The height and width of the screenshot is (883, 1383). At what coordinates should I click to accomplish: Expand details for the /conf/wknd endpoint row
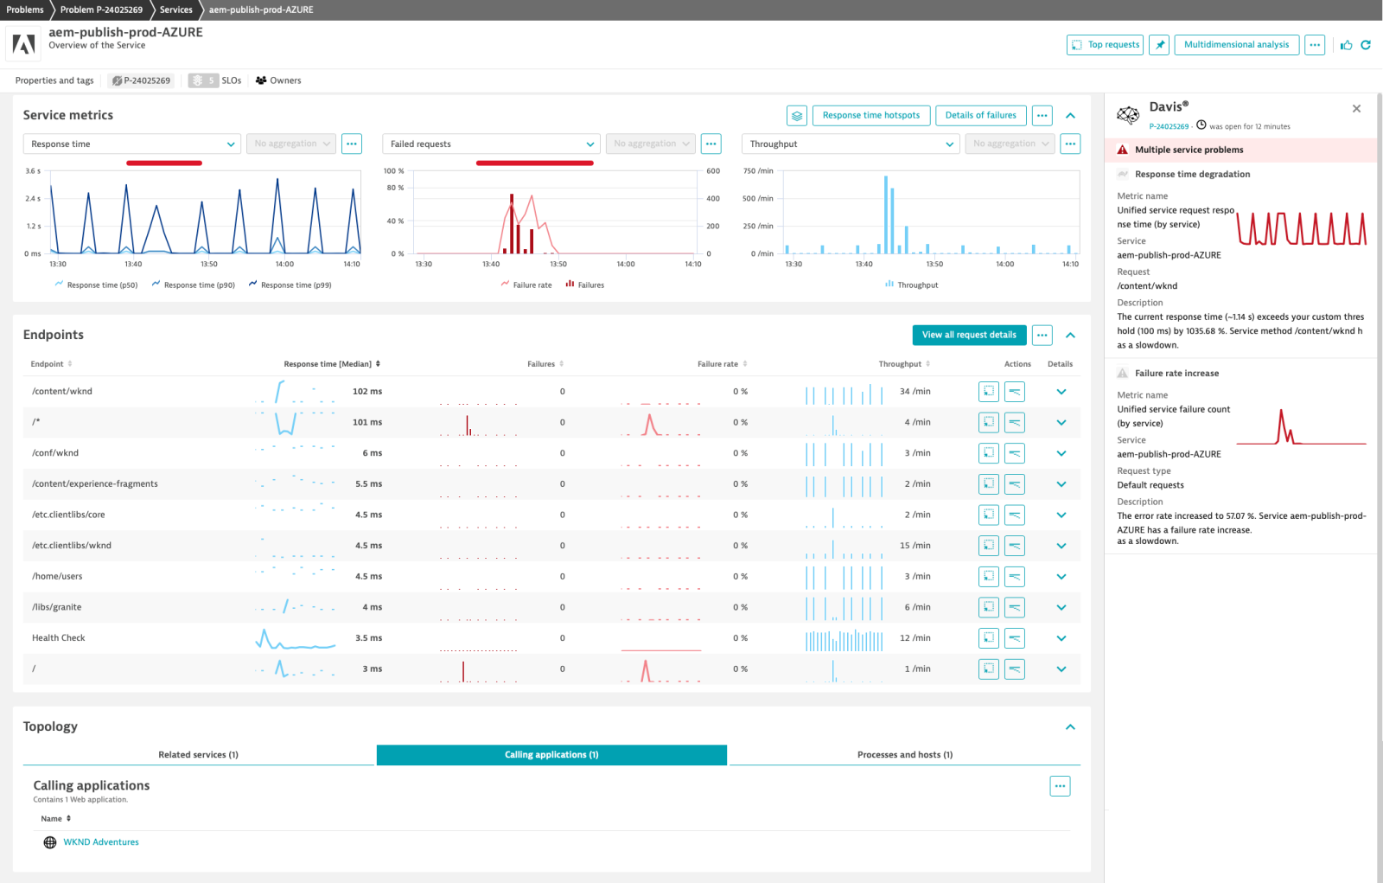tap(1061, 452)
